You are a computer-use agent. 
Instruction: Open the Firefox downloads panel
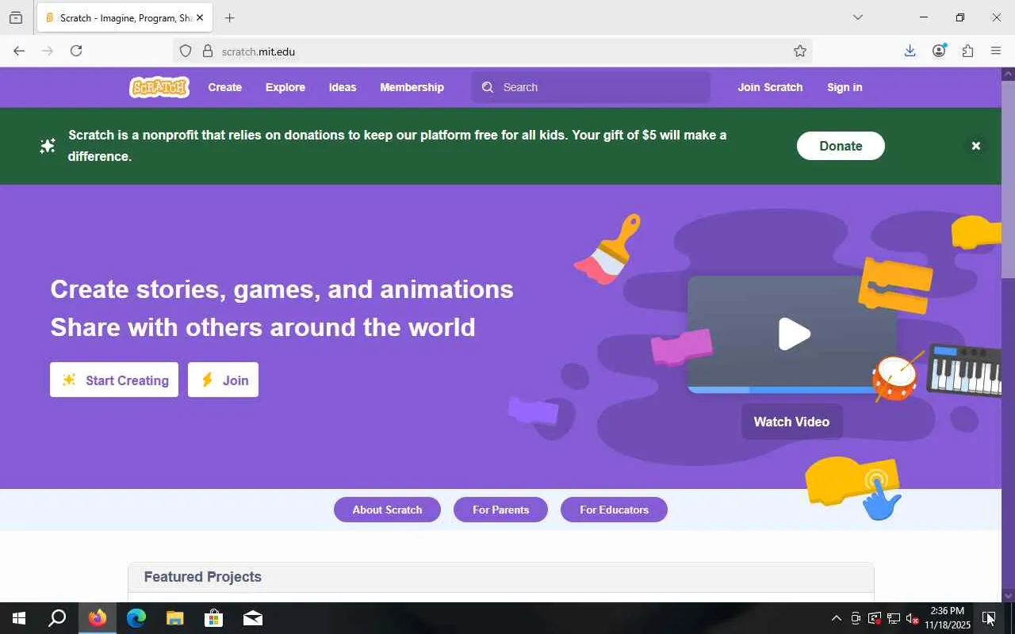[x=910, y=51]
